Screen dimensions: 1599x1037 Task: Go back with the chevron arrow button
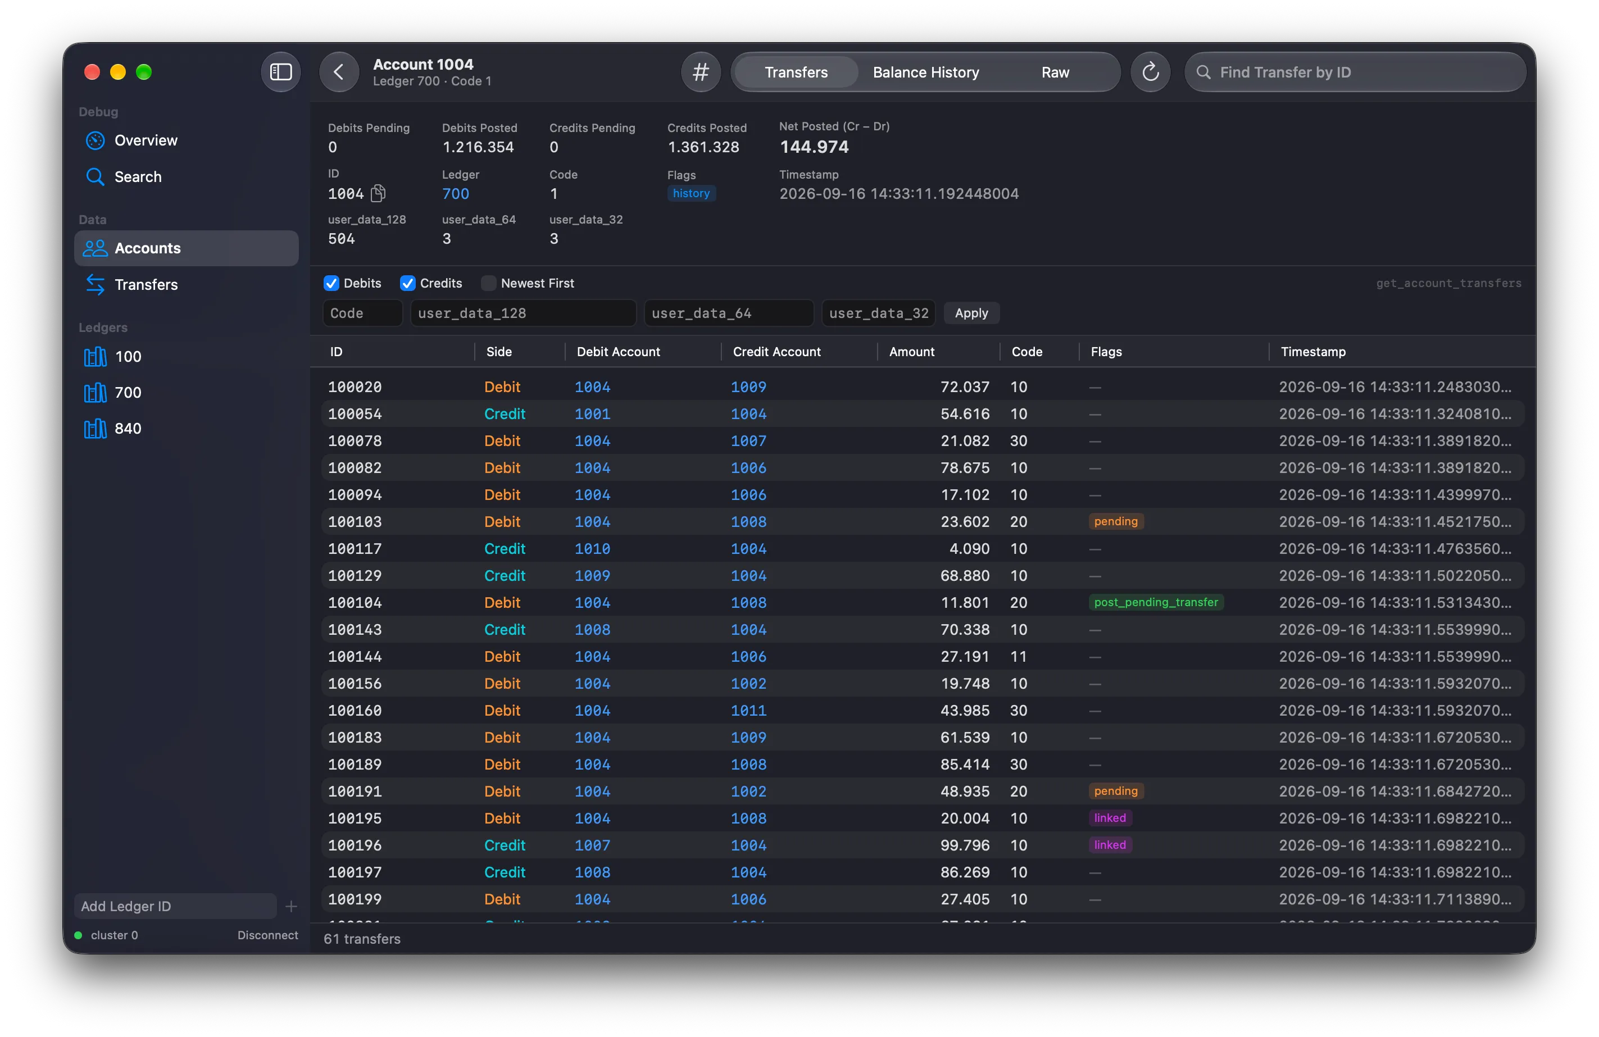point(339,72)
